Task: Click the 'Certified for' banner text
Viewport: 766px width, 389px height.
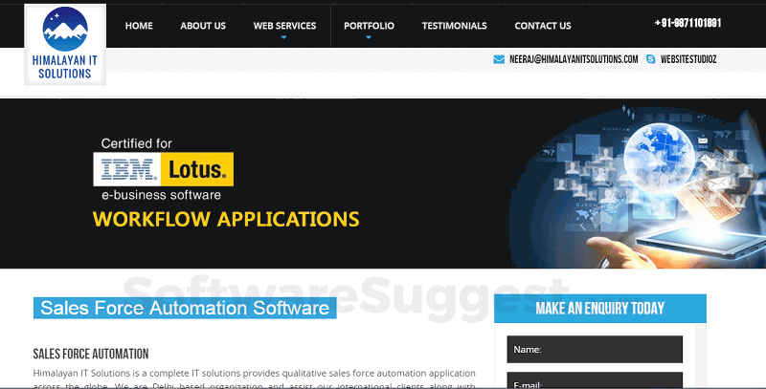Action: (136, 143)
